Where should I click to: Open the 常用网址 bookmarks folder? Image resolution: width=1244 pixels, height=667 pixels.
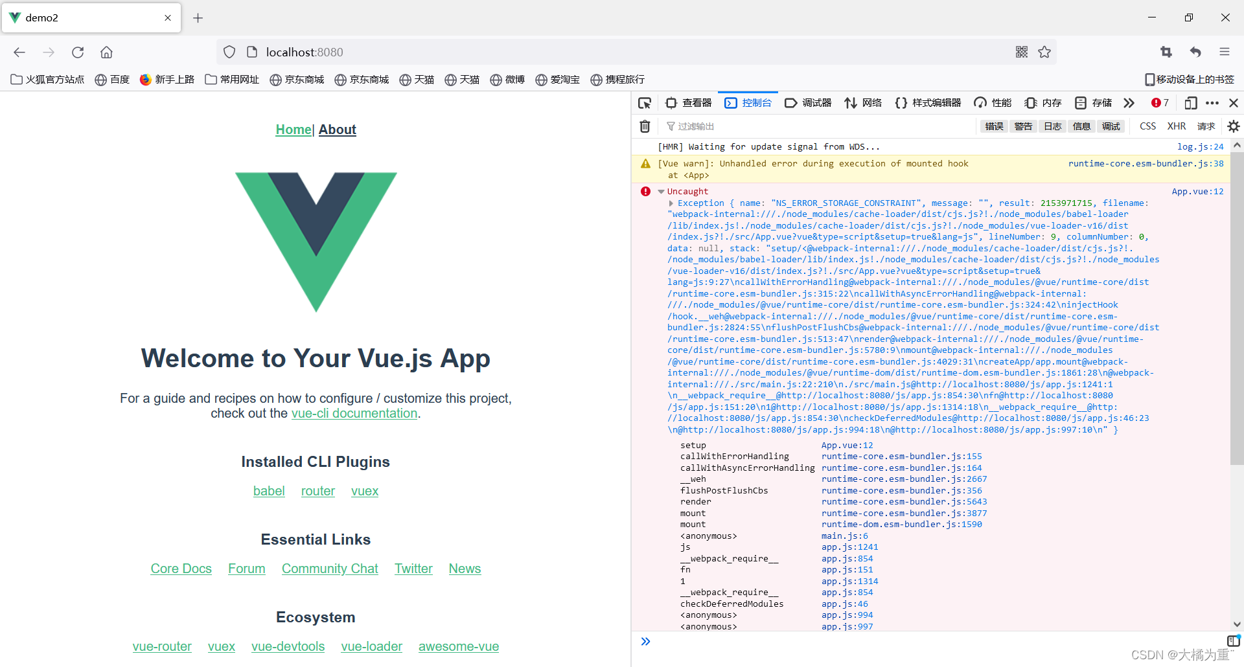(x=232, y=80)
